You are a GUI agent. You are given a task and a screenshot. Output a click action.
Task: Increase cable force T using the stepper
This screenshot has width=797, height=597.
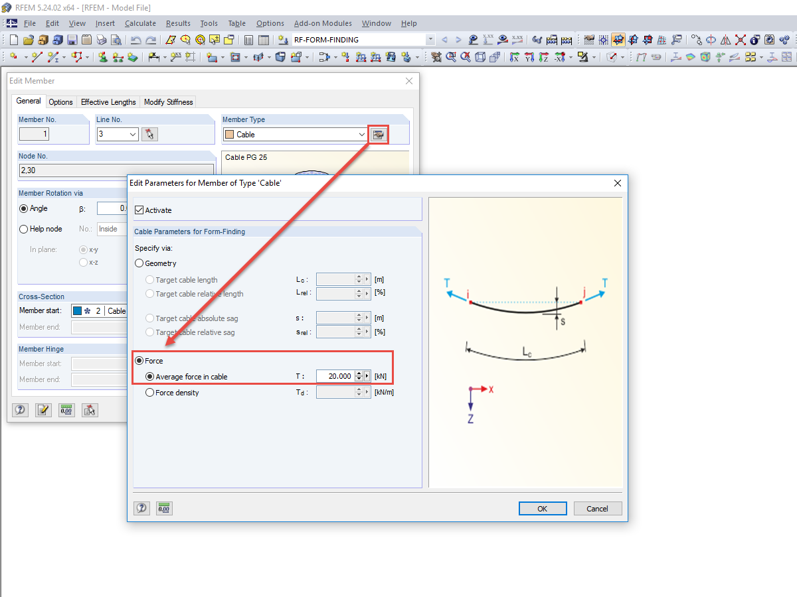(358, 373)
